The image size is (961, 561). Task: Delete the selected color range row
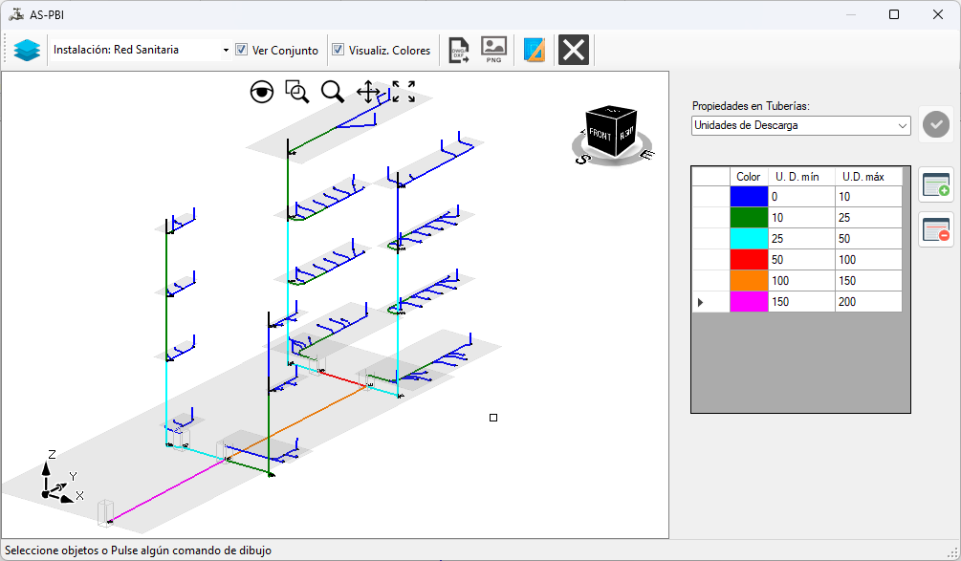(936, 229)
